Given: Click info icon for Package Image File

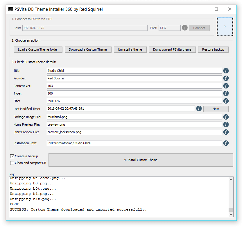Looking at the screenshot, I should click(x=226, y=117).
